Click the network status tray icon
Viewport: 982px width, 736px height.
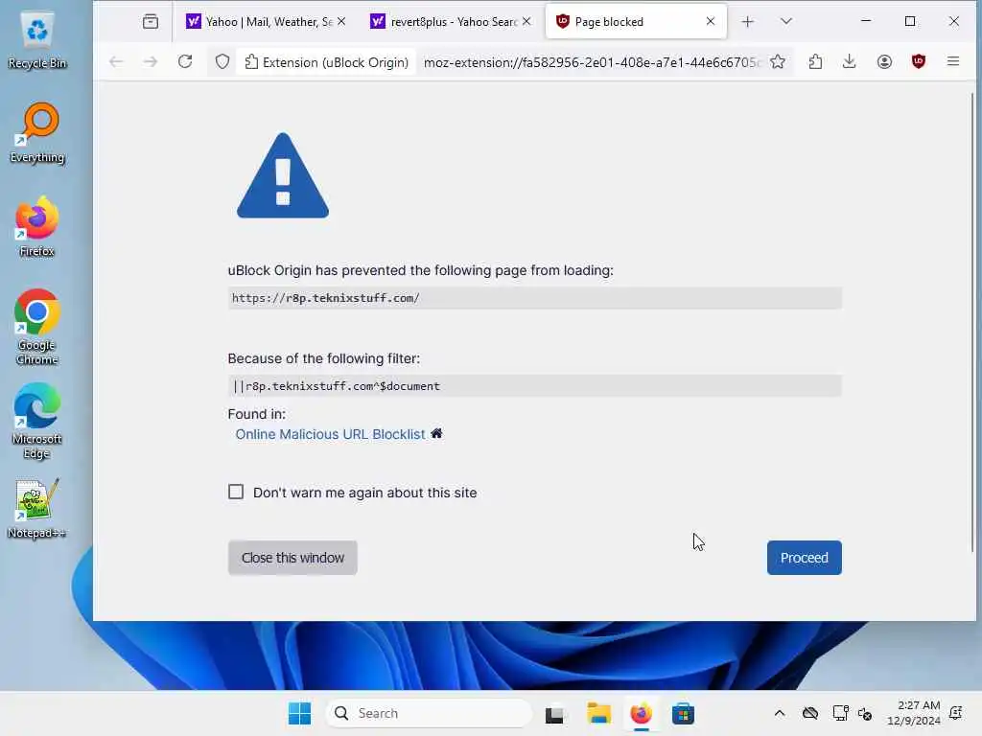(840, 713)
